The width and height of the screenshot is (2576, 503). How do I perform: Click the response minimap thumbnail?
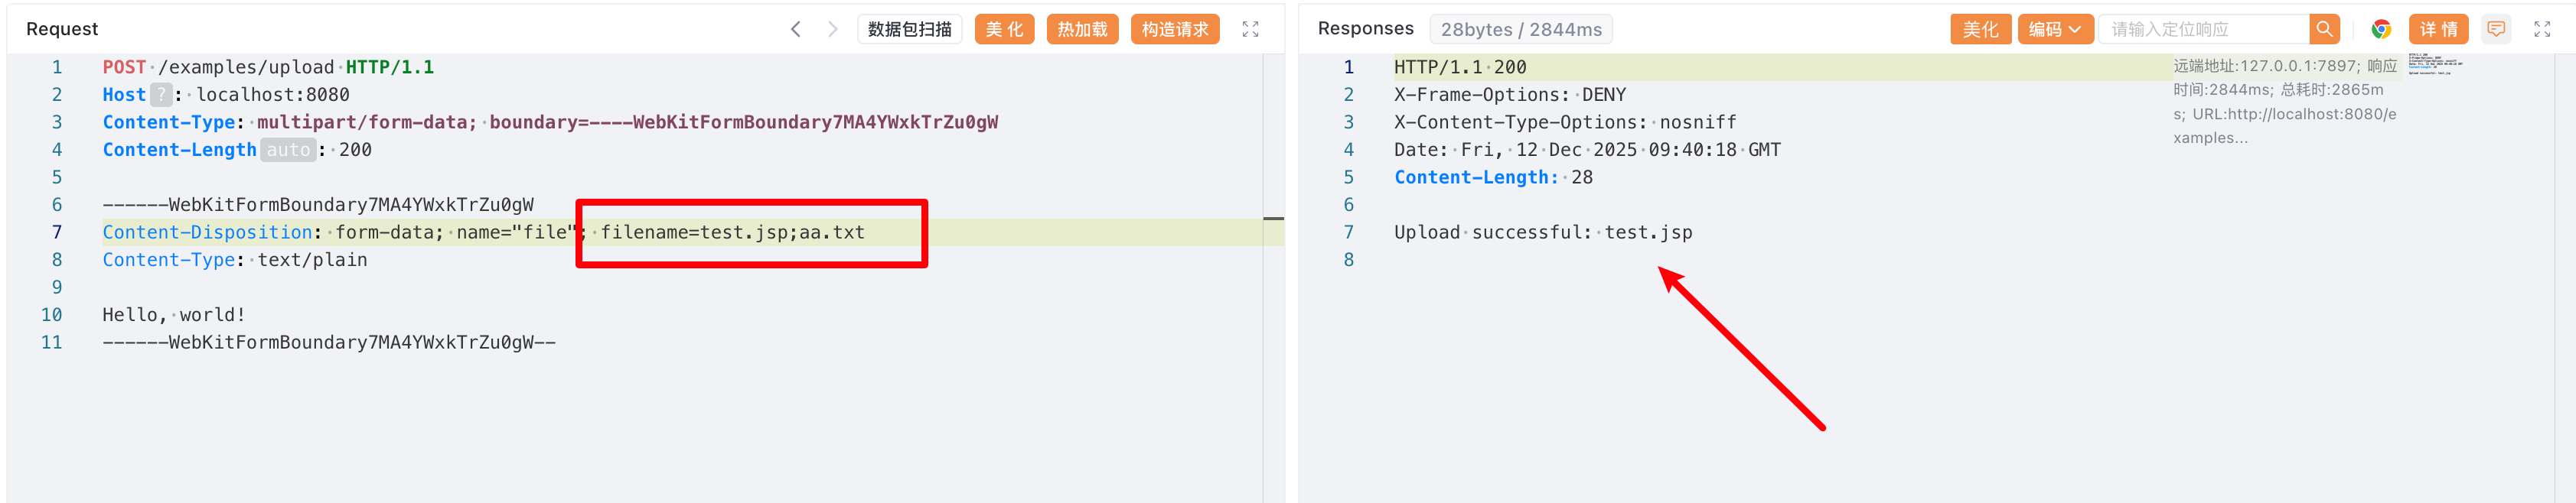[2434, 65]
